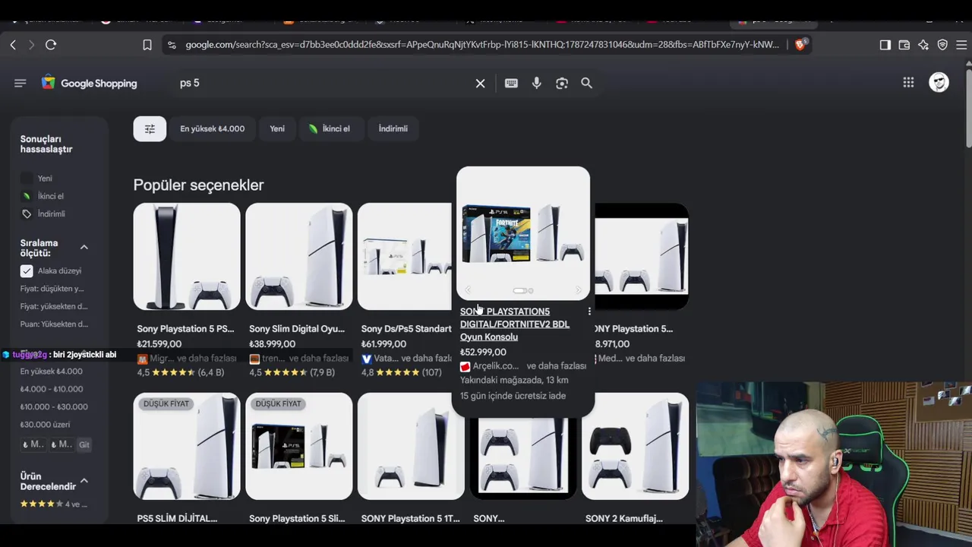Filter by 4 stars and up rating
This screenshot has height=547, width=972.
[x=54, y=504]
